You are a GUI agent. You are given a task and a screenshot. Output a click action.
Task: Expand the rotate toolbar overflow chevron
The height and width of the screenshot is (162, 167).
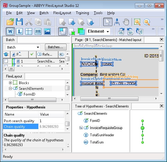click(153, 29)
